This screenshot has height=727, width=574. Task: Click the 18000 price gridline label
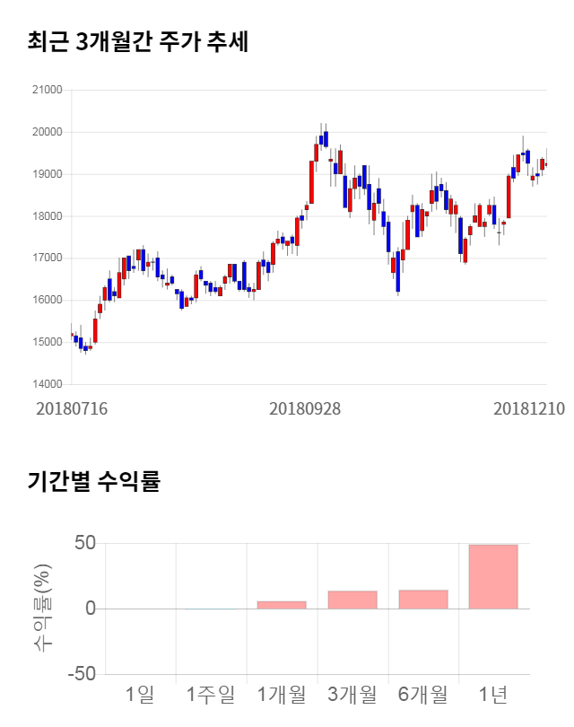[46, 216]
